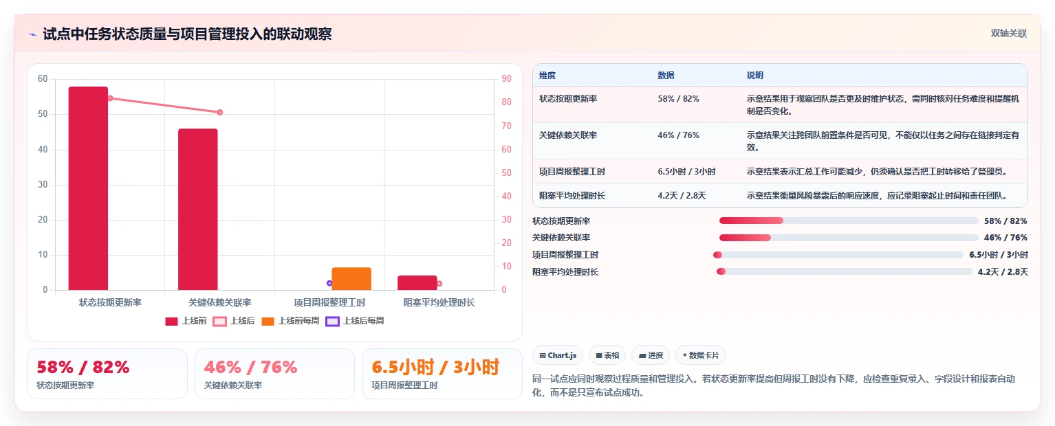Viewport: 1055px width, 426px height.
Task: Click the table value 58% / 82%
Action: [678, 99]
